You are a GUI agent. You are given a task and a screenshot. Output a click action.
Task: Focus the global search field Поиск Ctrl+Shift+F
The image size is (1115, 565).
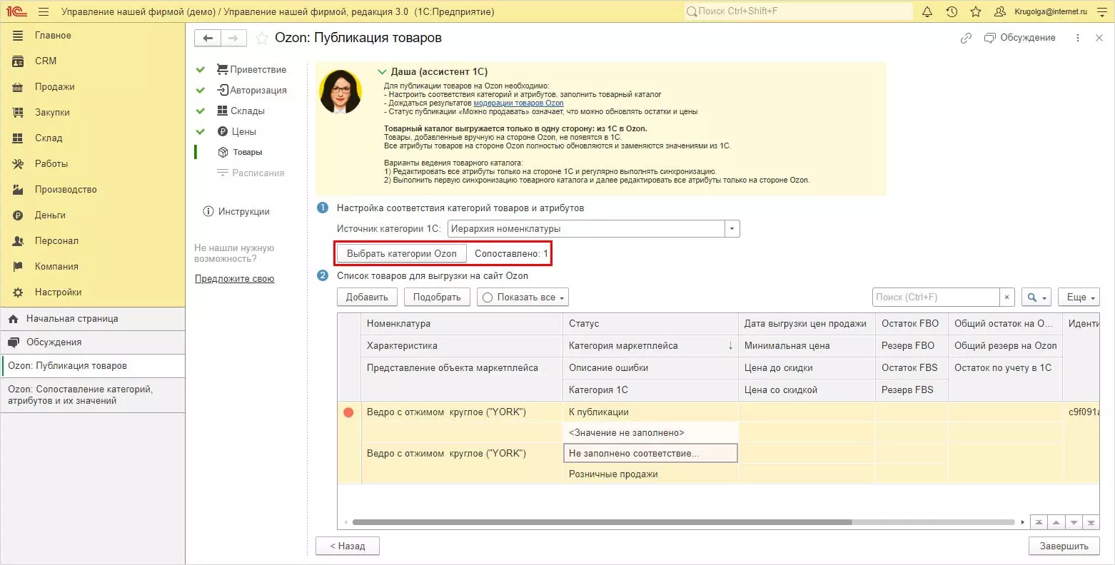point(798,11)
